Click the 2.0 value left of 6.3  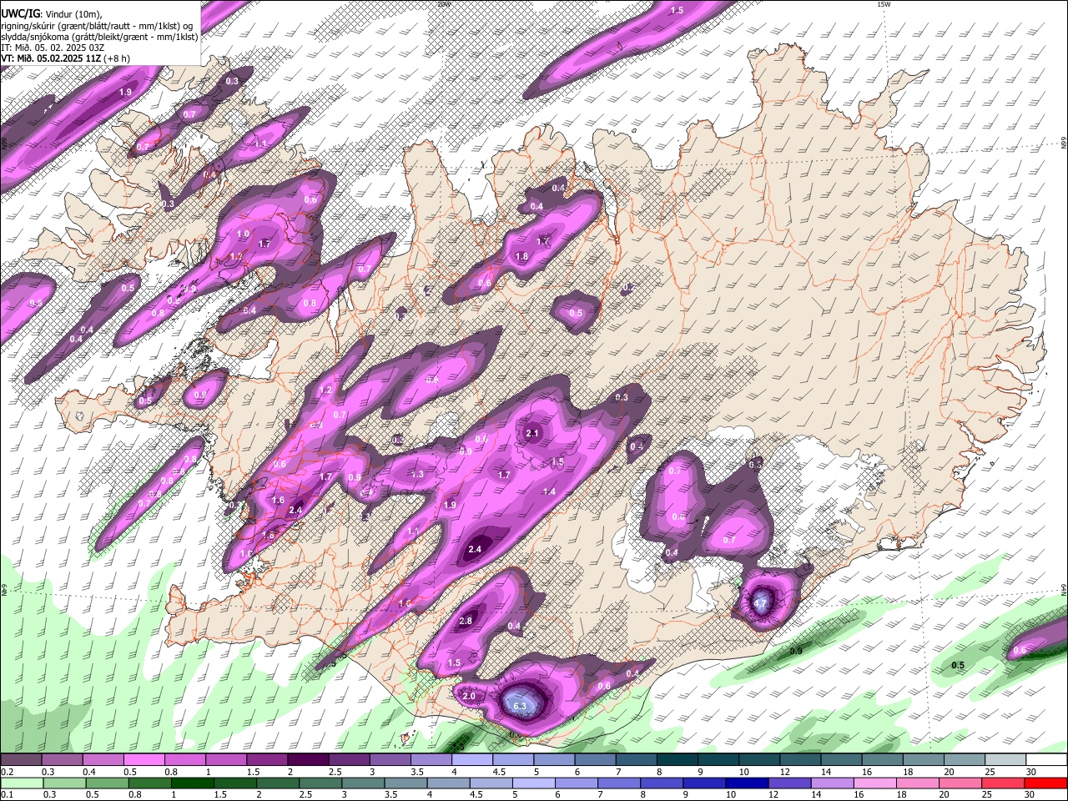point(469,696)
